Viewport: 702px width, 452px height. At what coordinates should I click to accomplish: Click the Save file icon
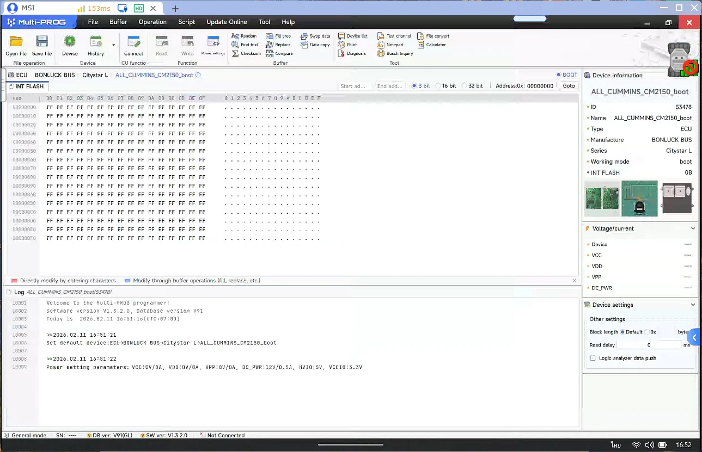42,41
